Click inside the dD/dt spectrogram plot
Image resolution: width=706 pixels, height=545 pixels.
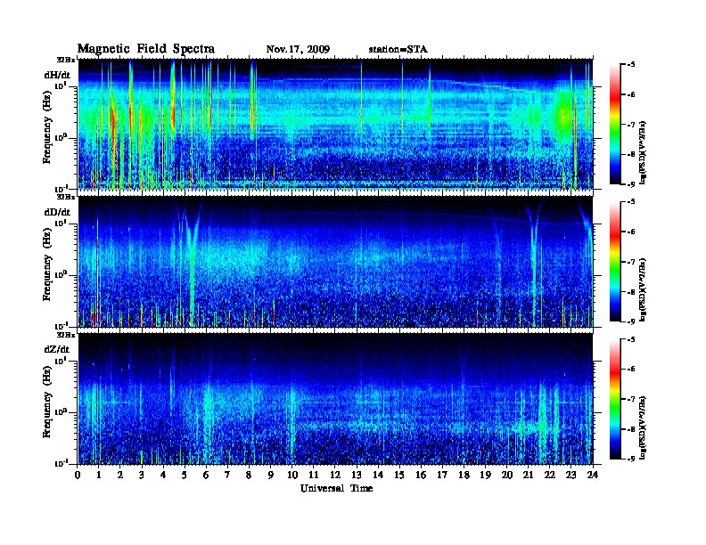click(x=335, y=262)
